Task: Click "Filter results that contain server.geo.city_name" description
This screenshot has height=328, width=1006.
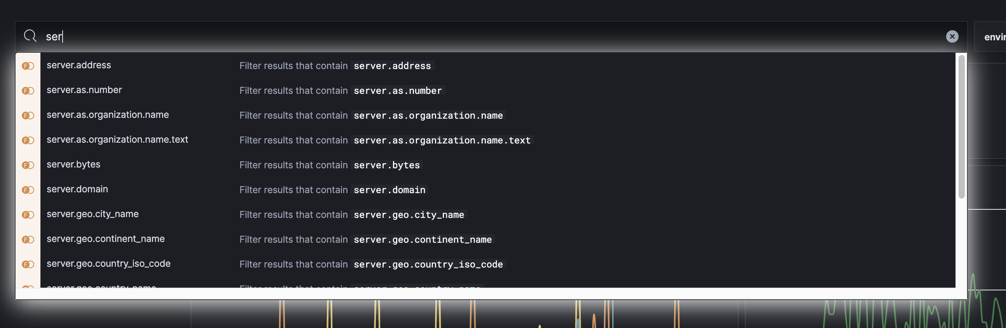Action: [x=353, y=215]
